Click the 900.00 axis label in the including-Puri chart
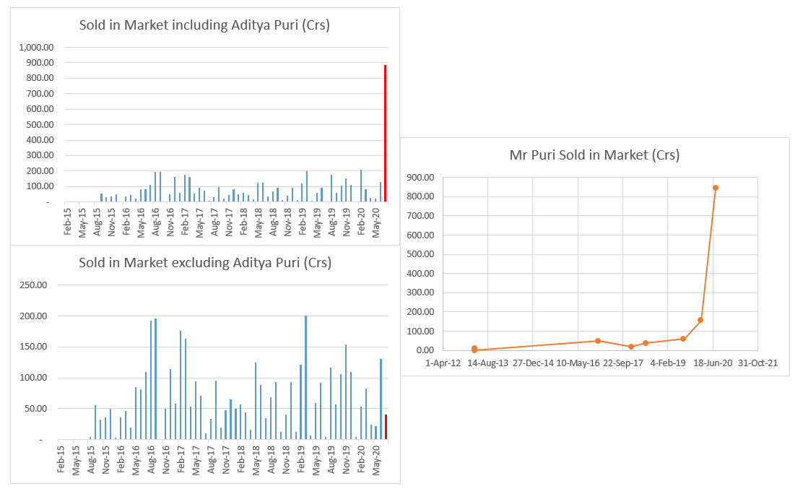Screen dimensions: 803x494 (x=40, y=63)
